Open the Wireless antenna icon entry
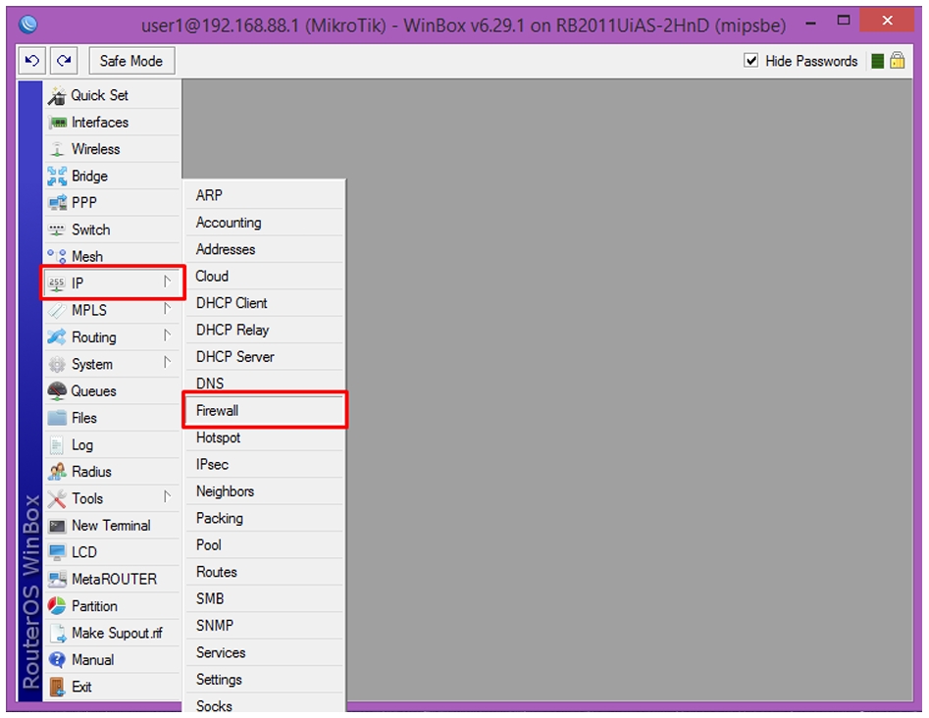This screenshot has width=929, height=718. [x=57, y=149]
